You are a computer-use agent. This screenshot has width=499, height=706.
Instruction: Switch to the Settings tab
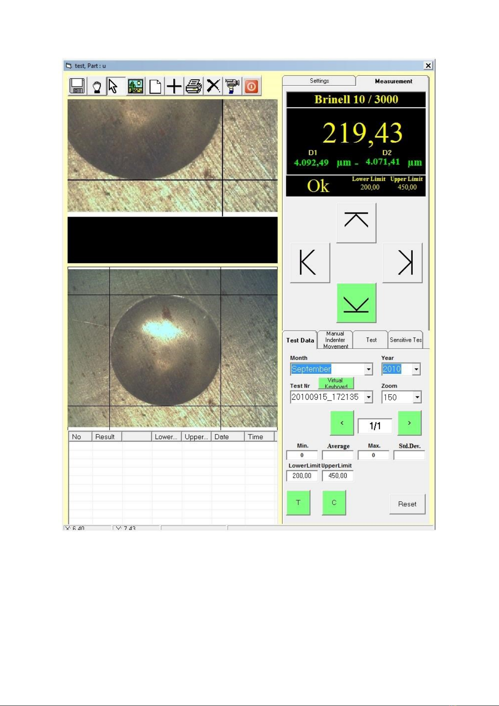coord(319,81)
